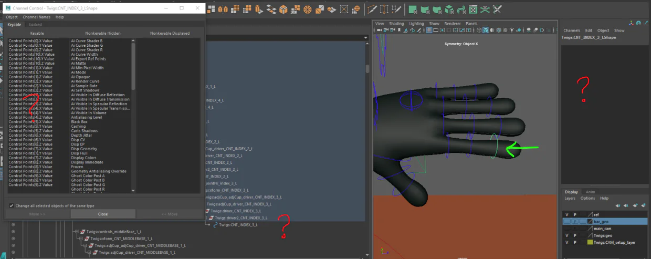Toggle visibility V of ref layer
This screenshot has width=651, height=259.
click(567, 214)
